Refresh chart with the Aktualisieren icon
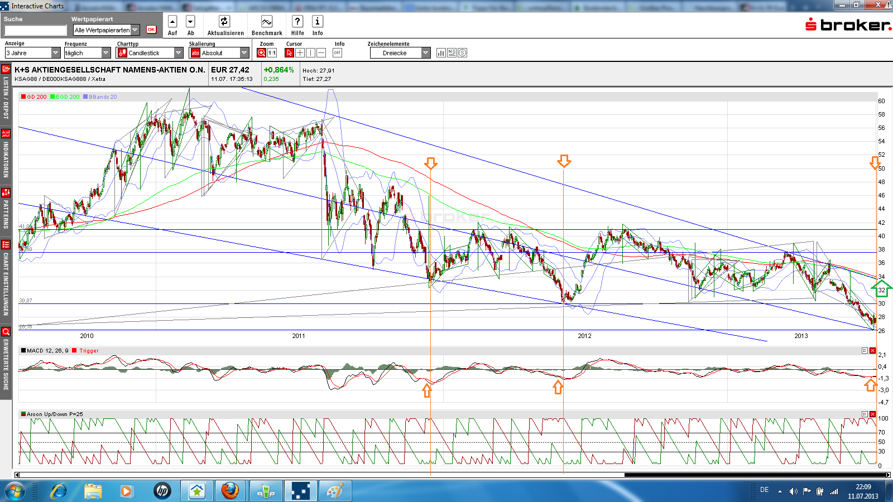The height and width of the screenshot is (502, 893). (224, 21)
